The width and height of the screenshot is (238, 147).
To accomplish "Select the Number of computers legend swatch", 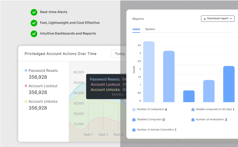I will coord(134,109).
